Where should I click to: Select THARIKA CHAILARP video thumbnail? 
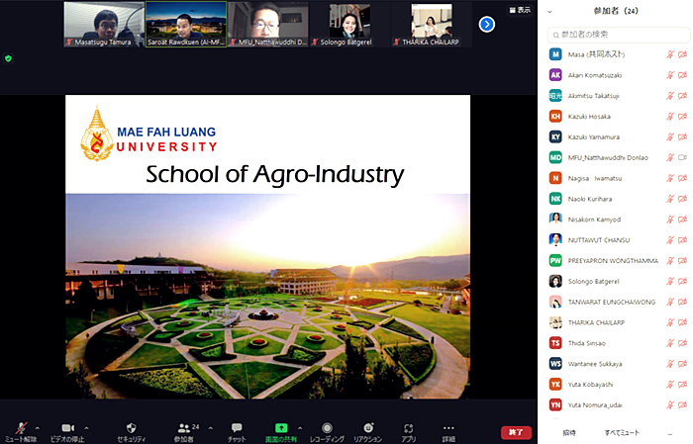432,25
